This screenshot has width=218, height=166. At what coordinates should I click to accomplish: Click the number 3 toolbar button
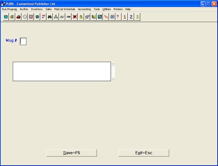pos(137,17)
